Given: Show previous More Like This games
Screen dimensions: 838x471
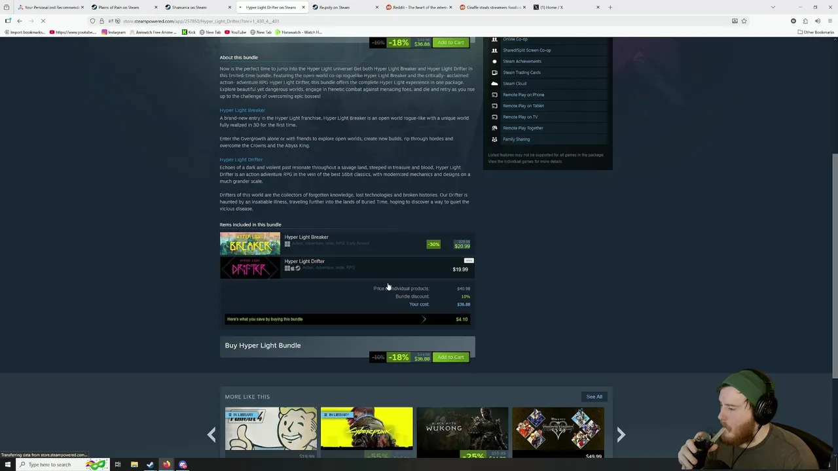Looking at the screenshot, I should pyautogui.click(x=211, y=434).
